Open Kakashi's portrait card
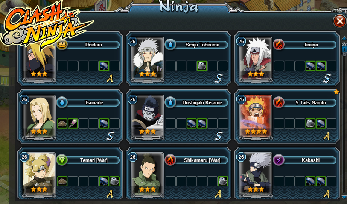 click(x=256, y=172)
